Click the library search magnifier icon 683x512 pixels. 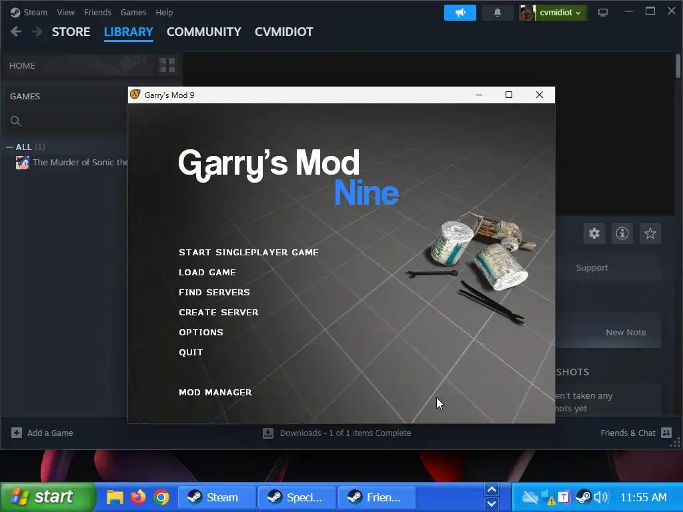point(16,121)
